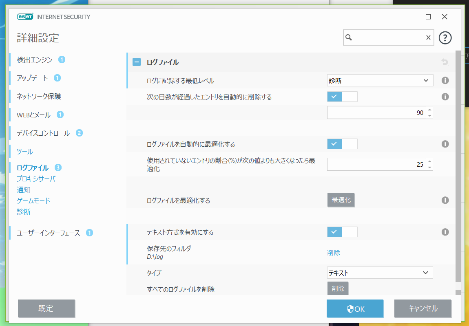The height and width of the screenshot is (326, 469).
Task: Click the revert arrow in ログファイル header
Action: click(445, 62)
